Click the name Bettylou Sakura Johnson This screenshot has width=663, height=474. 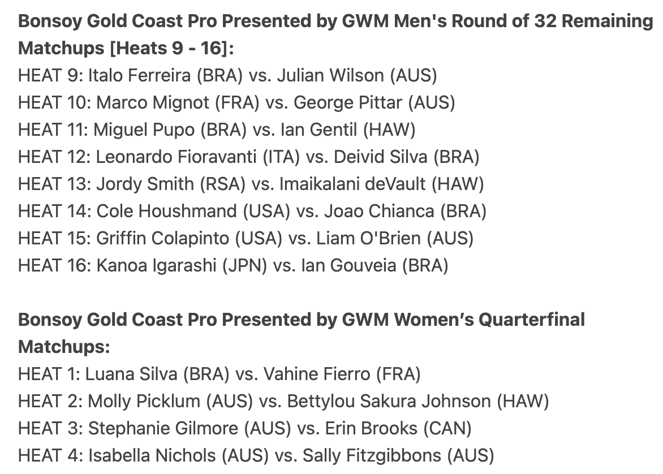click(389, 401)
